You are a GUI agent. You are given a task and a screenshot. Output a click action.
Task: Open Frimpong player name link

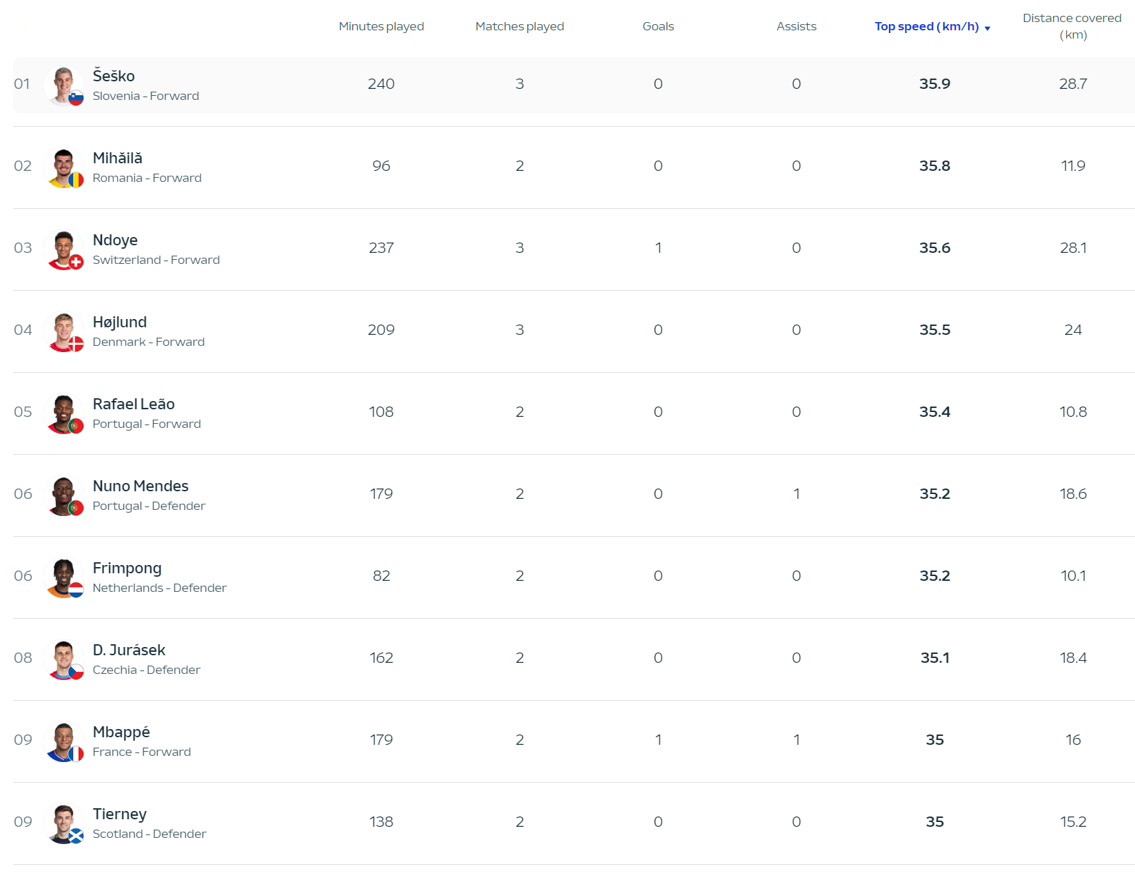[127, 568]
